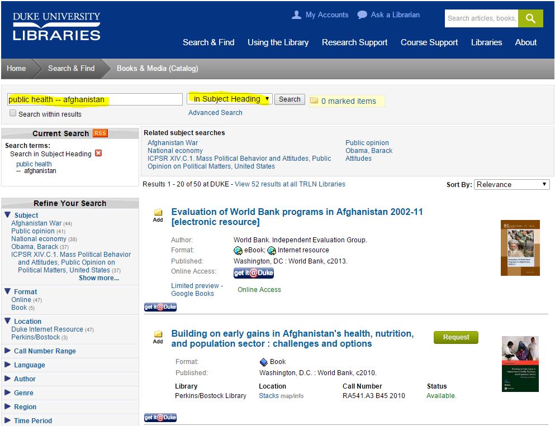
Task: Enable Search within results checkbox
Action: tap(13, 113)
